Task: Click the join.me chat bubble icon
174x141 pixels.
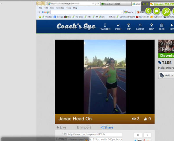Action: pos(157,11)
